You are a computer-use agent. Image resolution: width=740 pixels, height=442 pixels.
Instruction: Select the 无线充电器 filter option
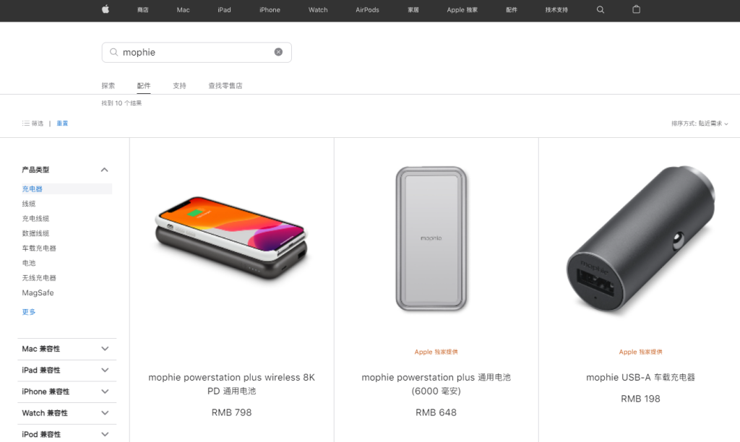(x=39, y=278)
